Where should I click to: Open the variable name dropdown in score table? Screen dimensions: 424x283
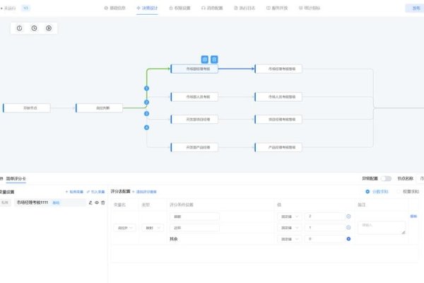124,228
